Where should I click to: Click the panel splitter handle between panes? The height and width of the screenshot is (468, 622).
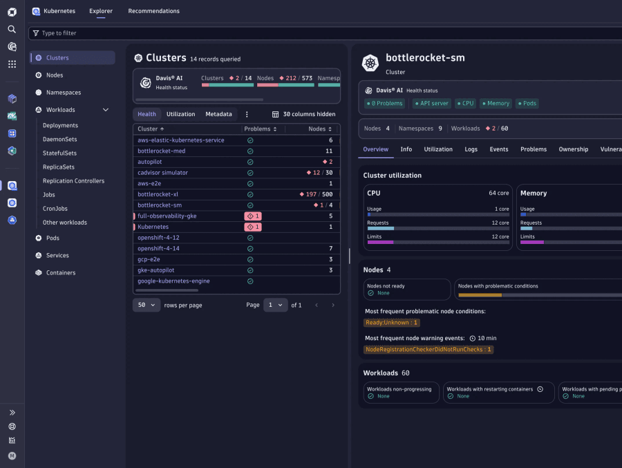[350, 256]
